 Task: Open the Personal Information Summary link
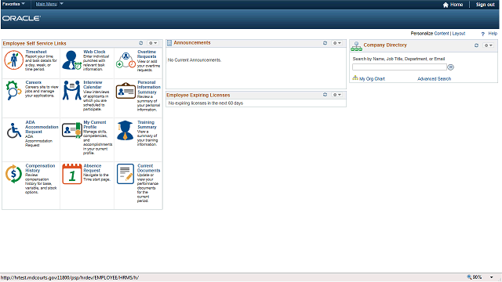click(x=149, y=87)
